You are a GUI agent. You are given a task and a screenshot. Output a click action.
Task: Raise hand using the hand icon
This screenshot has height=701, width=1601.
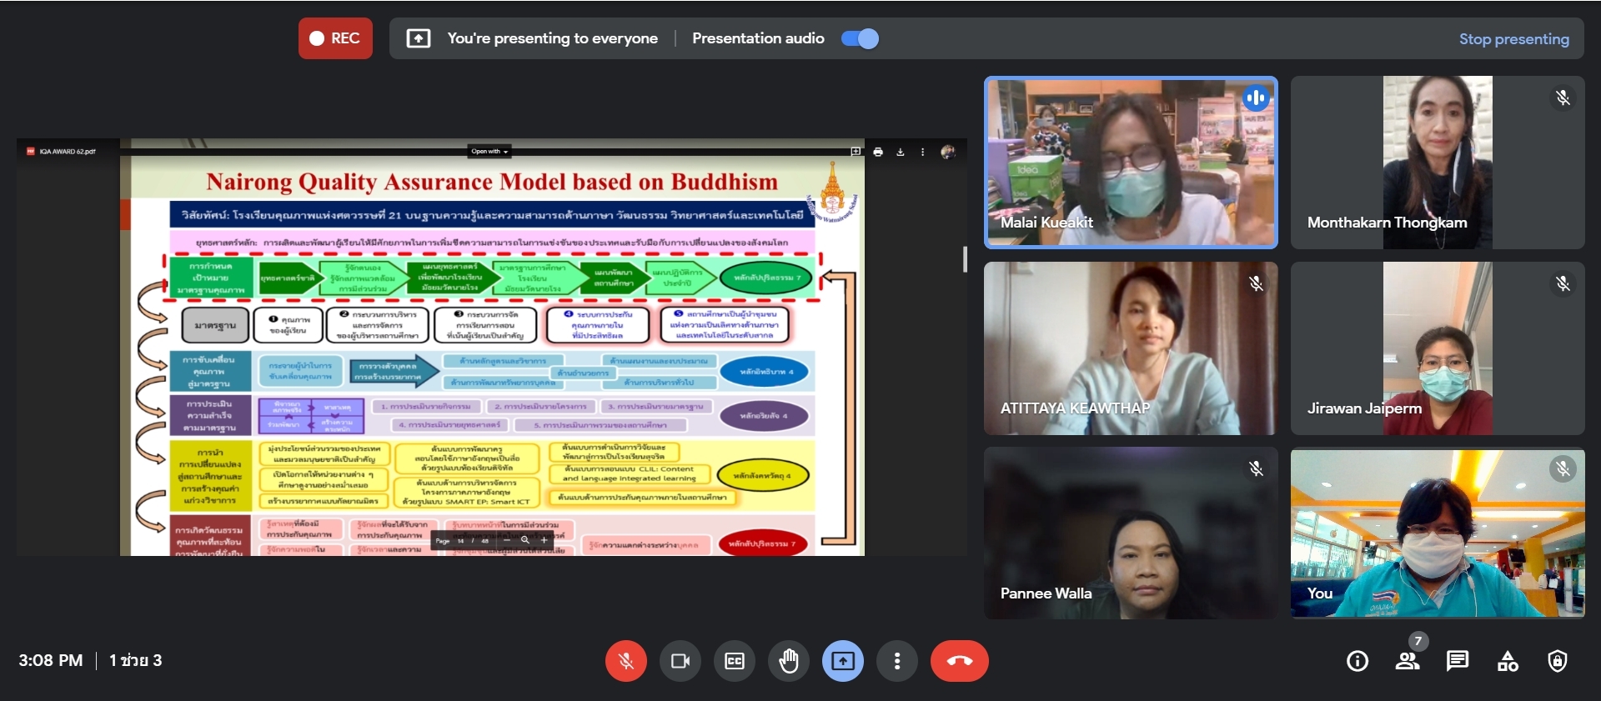coord(789,661)
